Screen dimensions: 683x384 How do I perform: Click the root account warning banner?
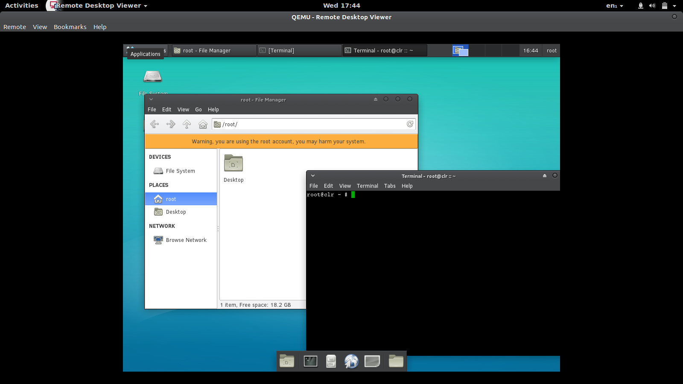[281, 141]
